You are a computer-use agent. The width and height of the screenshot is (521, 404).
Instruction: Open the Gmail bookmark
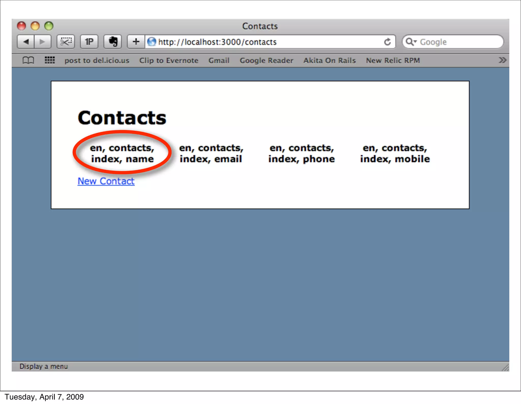[x=219, y=61]
